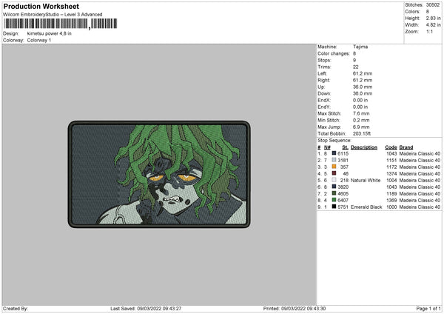Click the navy swatch beside 3820
The image size is (444, 314).
pos(334,187)
